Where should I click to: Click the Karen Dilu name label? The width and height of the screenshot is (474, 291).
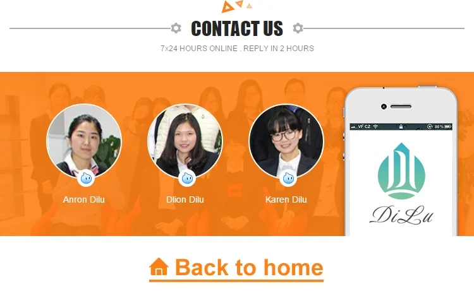[x=286, y=199]
